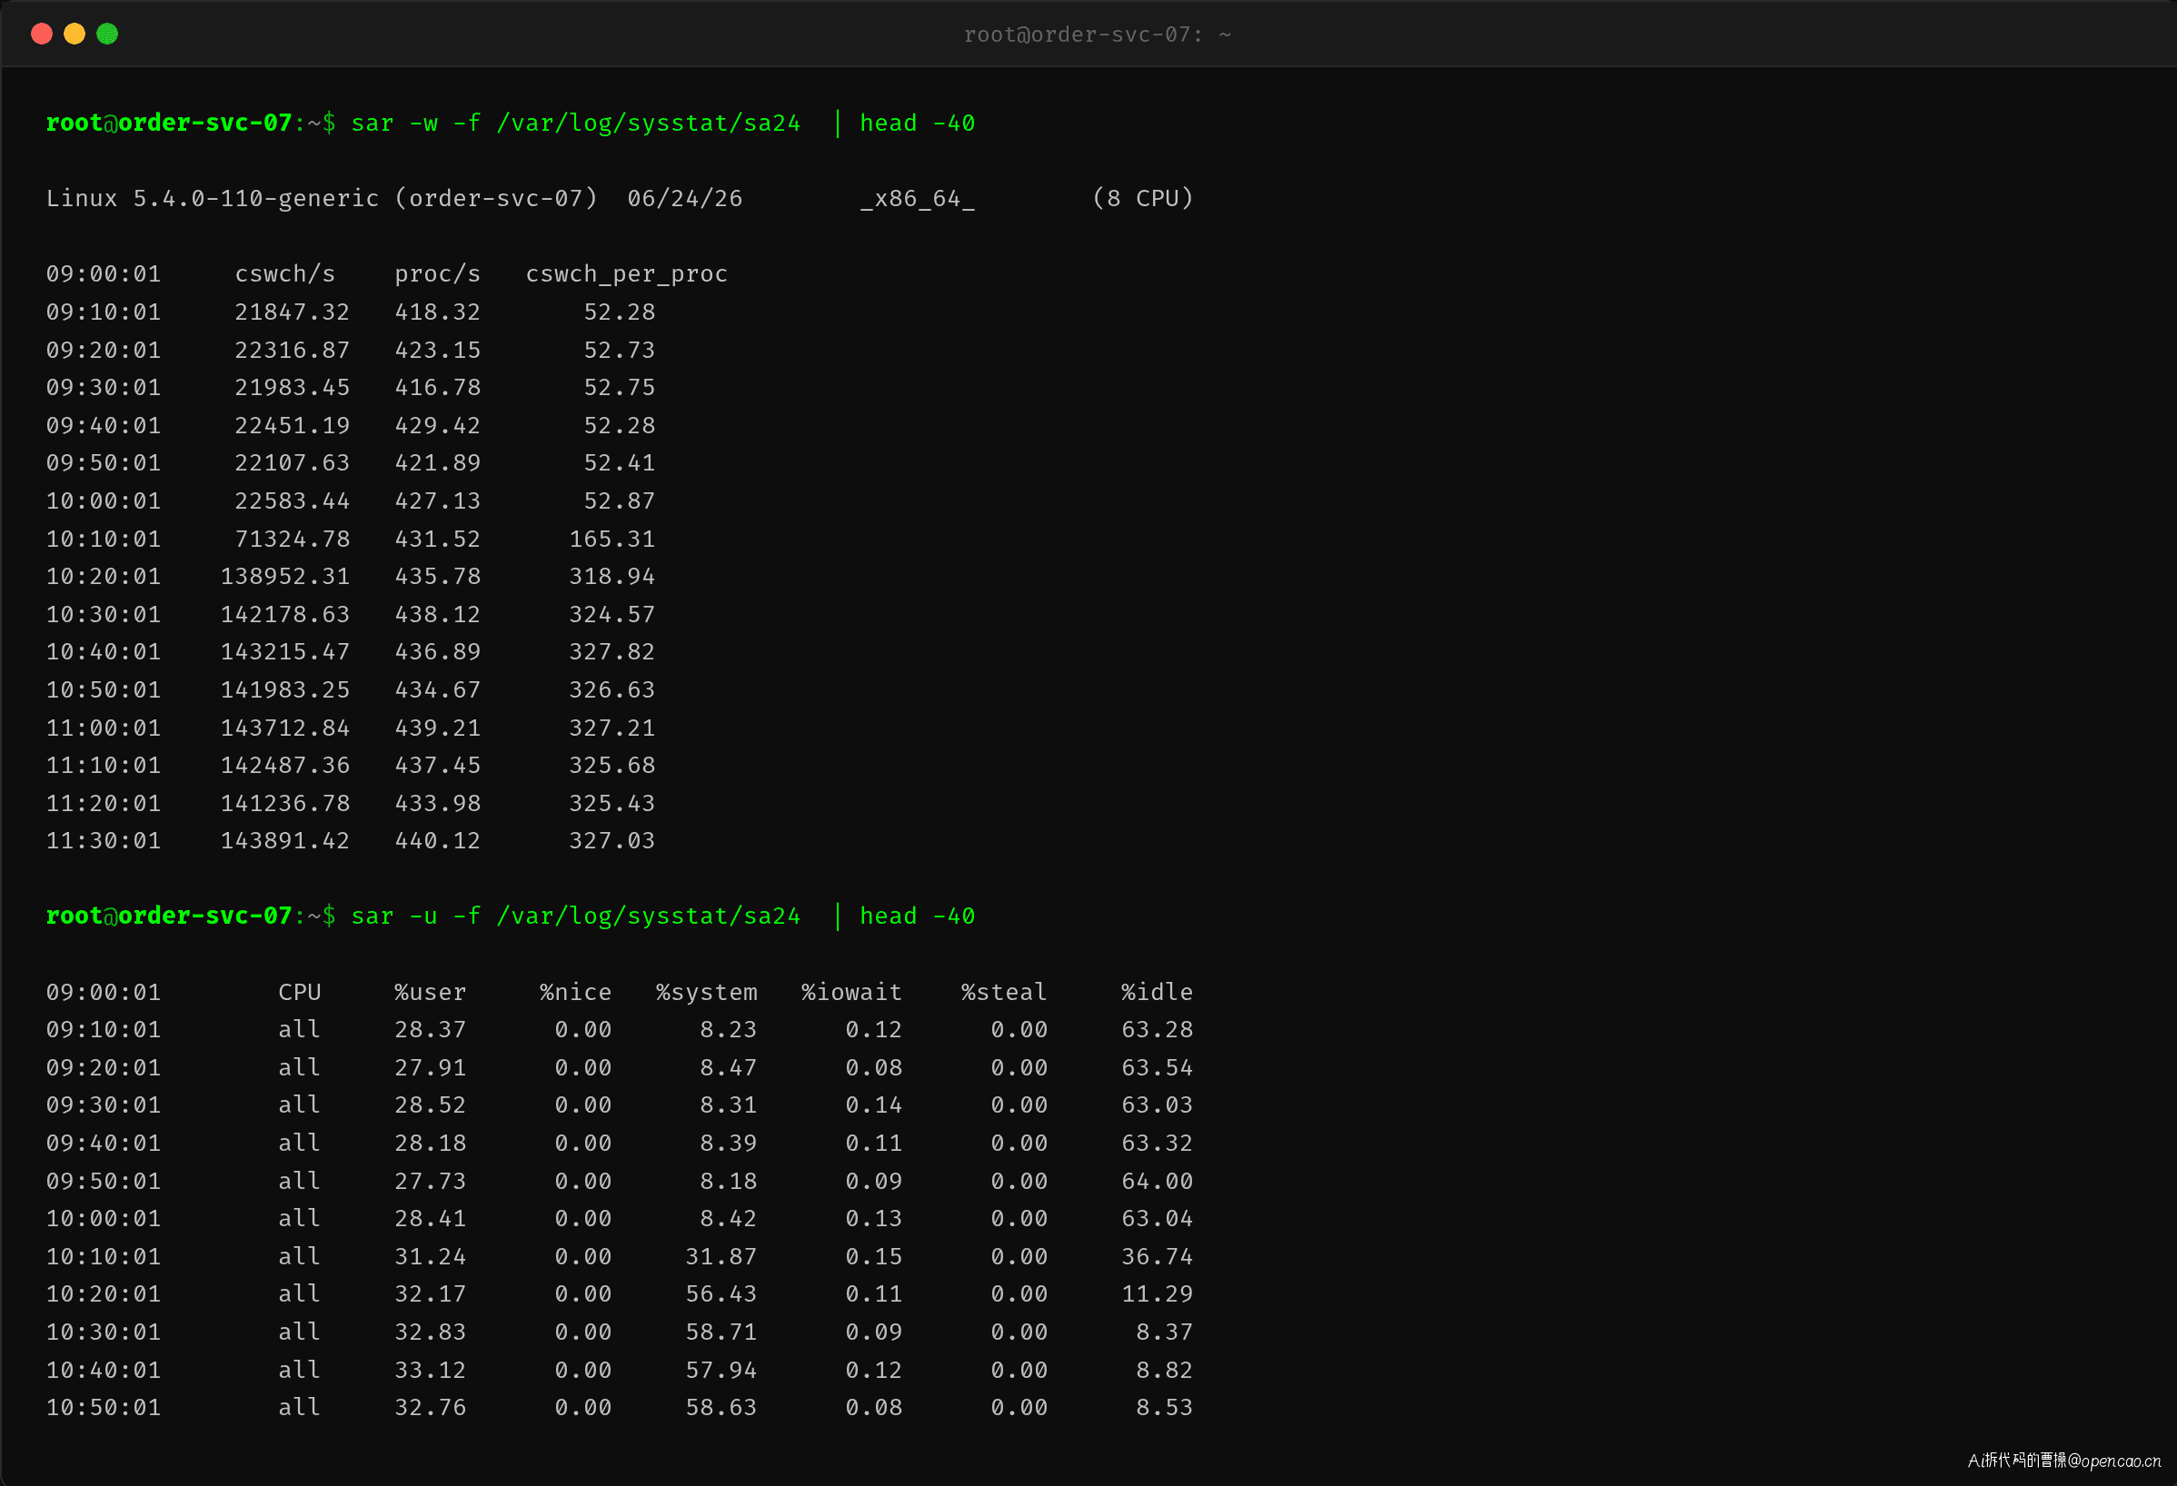Click the first 'root@order-svc-07' prompt
This screenshot has height=1486, width=2177.
(169, 124)
